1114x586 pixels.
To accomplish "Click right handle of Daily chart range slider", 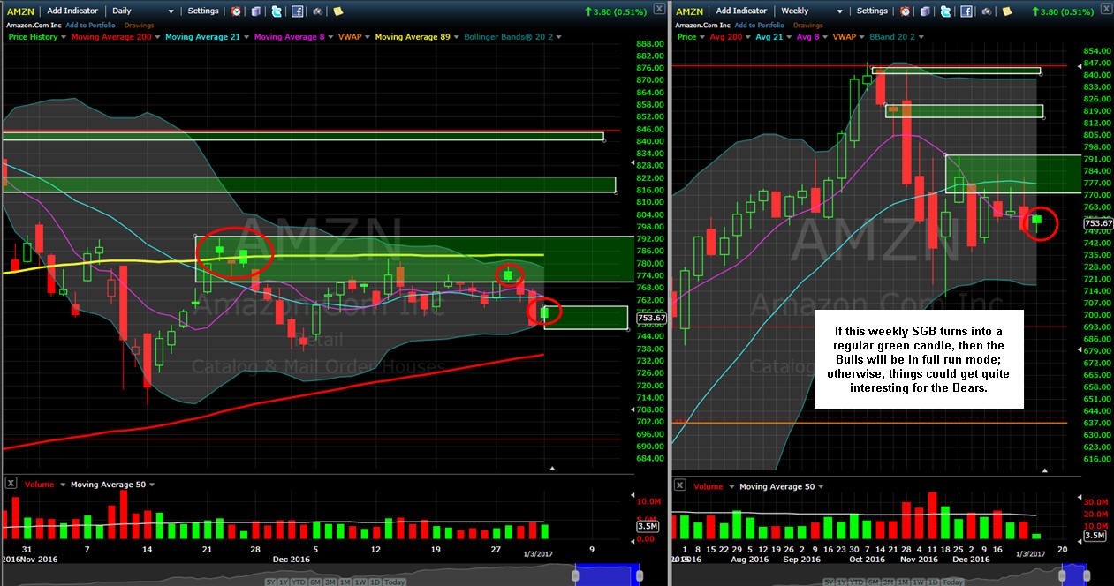I will click(640, 575).
